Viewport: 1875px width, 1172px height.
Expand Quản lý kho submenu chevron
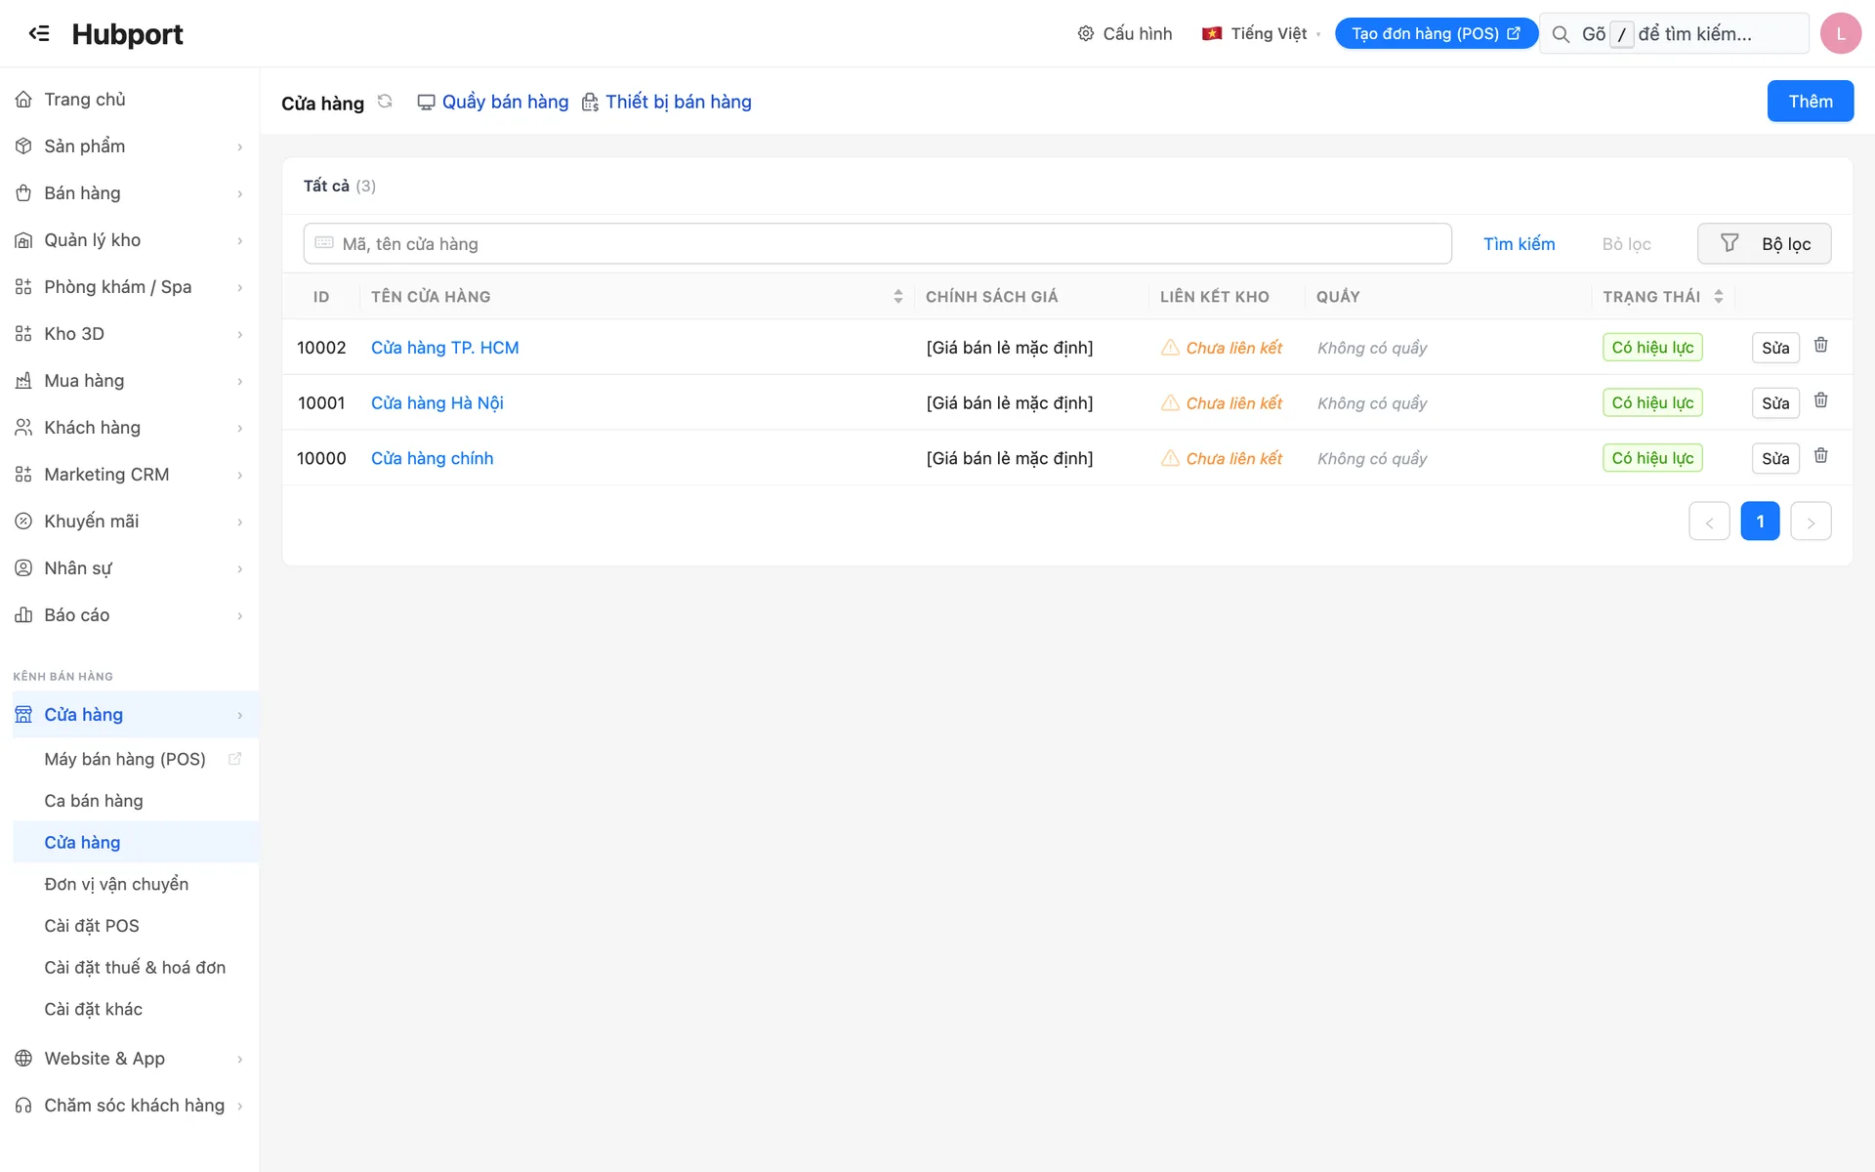(x=239, y=240)
